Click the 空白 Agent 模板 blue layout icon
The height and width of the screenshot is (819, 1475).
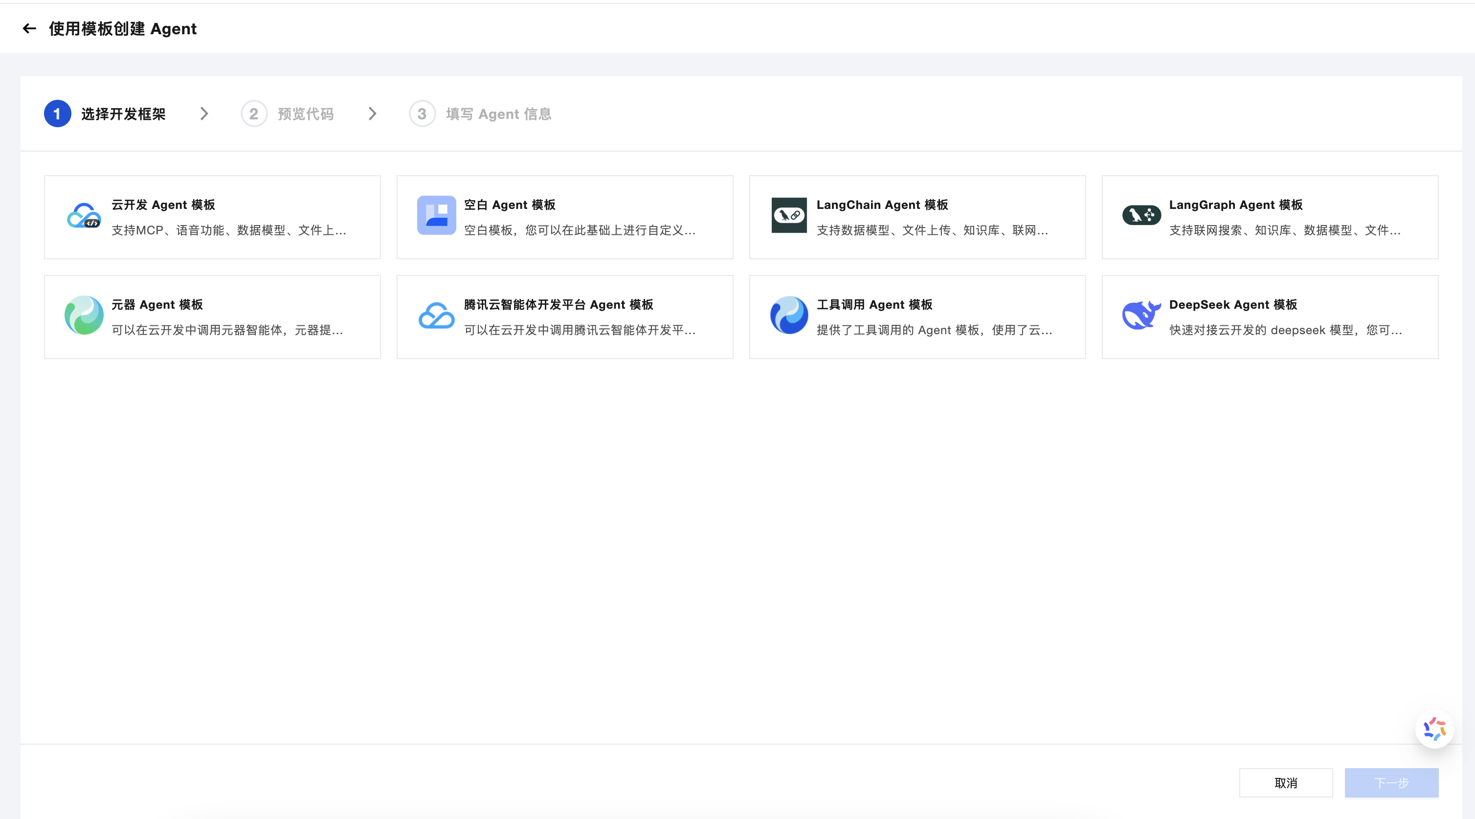click(x=436, y=215)
